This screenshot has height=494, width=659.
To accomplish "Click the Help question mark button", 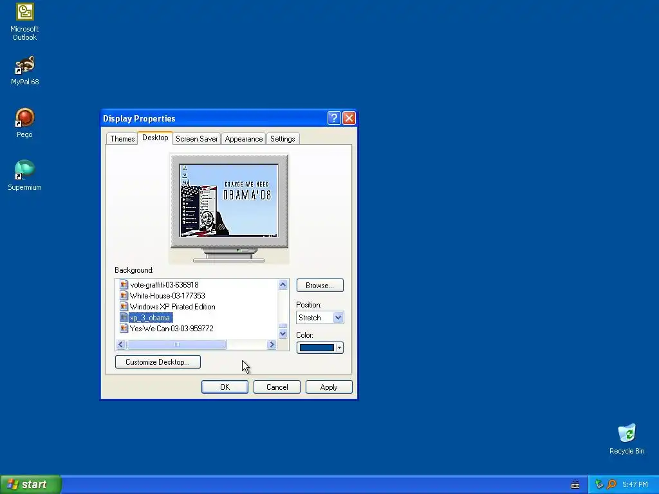I will click(334, 118).
